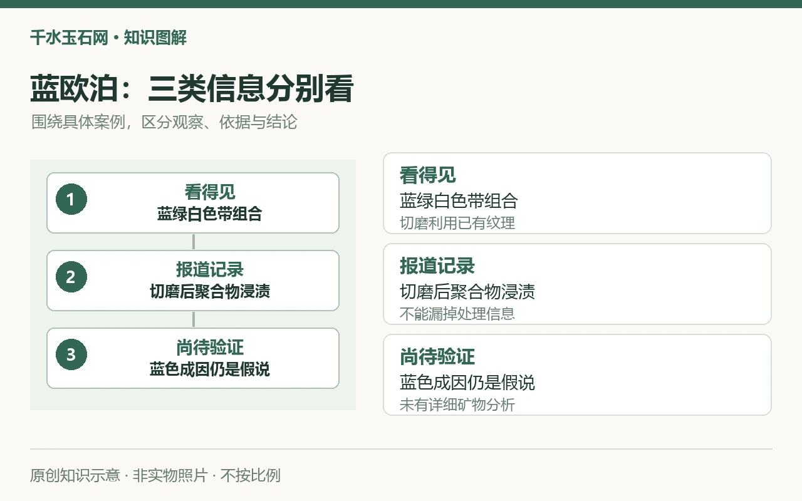Click the note '未有详细矿物分析'
Image resolution: width=802 pixels, height=501 pixels.
(x=457, y=404)
